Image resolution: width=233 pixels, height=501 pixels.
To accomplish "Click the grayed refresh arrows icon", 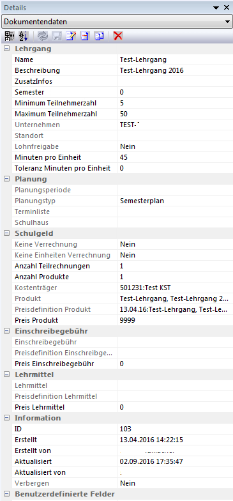I will pos(42,36).
